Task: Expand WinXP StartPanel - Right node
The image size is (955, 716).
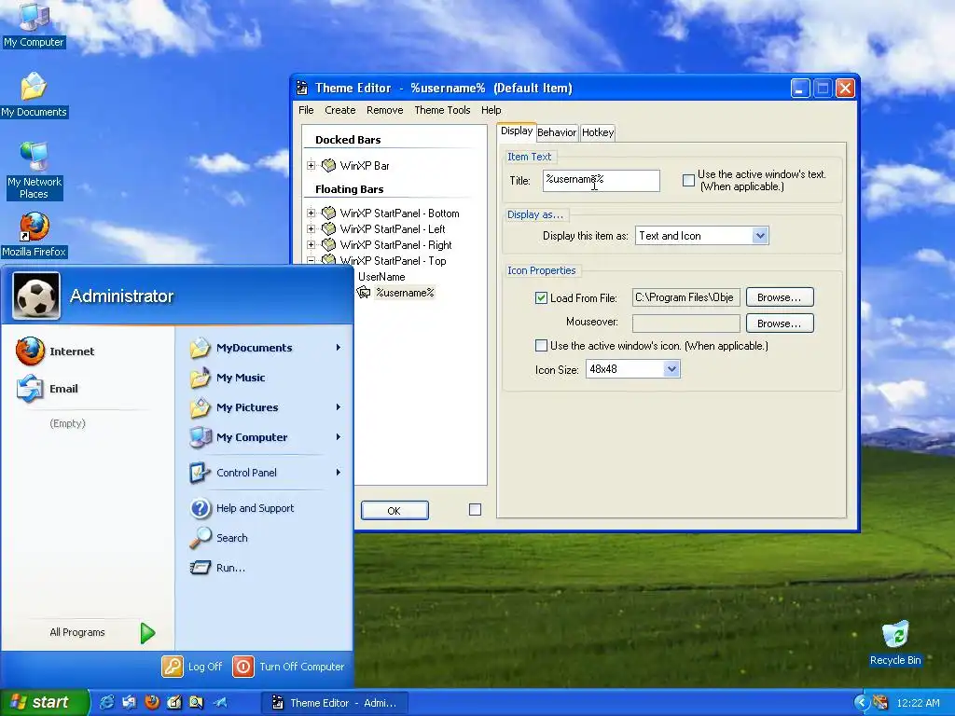Action: point(311,245)
